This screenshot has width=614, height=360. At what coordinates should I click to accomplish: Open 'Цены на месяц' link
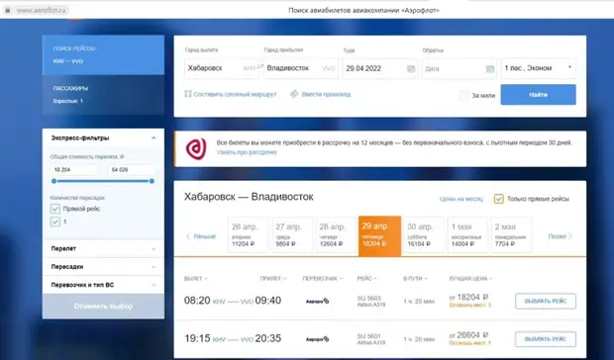pos(461,199)
